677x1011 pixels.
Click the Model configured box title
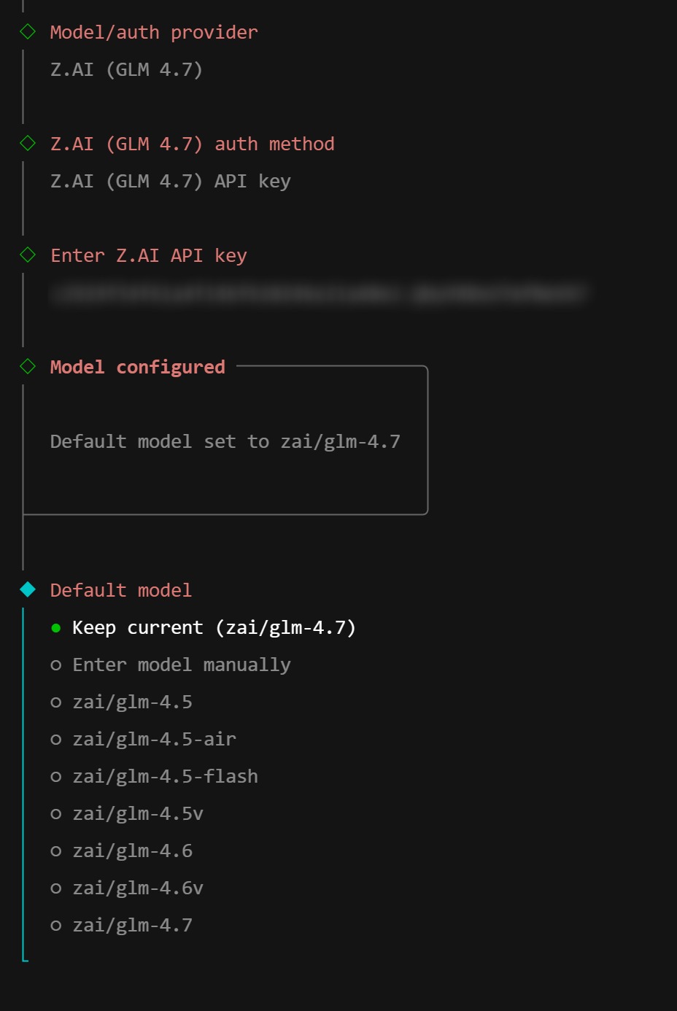[137, 367]
